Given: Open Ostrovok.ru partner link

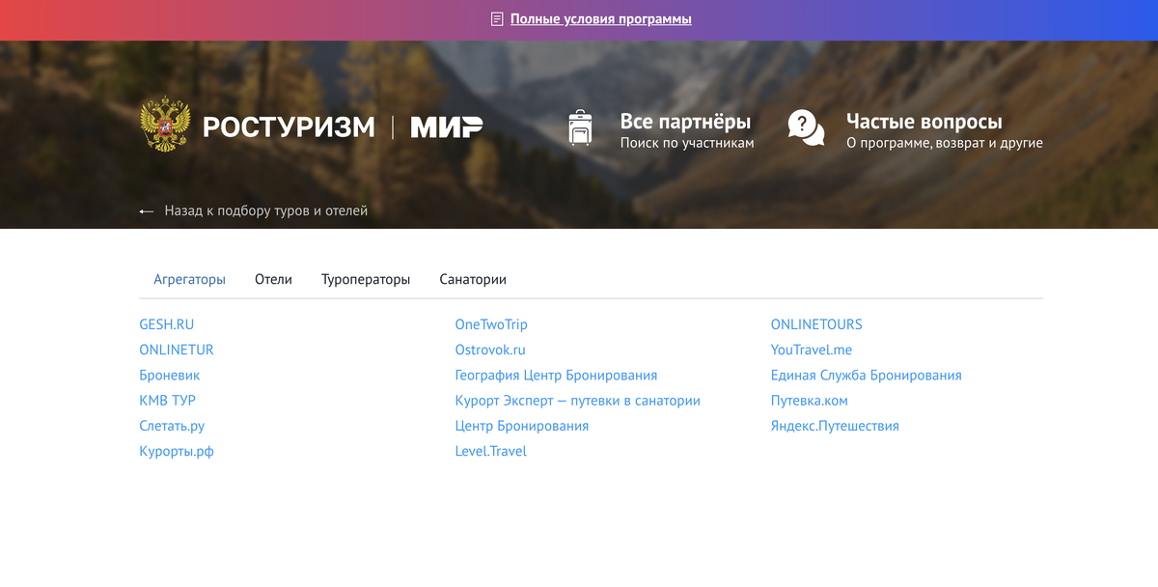Looking at the screenshot, I should (x=490, y=349).
